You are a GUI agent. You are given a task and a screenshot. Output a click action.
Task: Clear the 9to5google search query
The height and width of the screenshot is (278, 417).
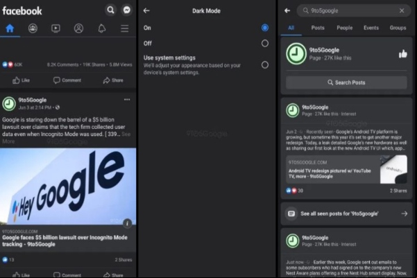click(x=402, y=10)
